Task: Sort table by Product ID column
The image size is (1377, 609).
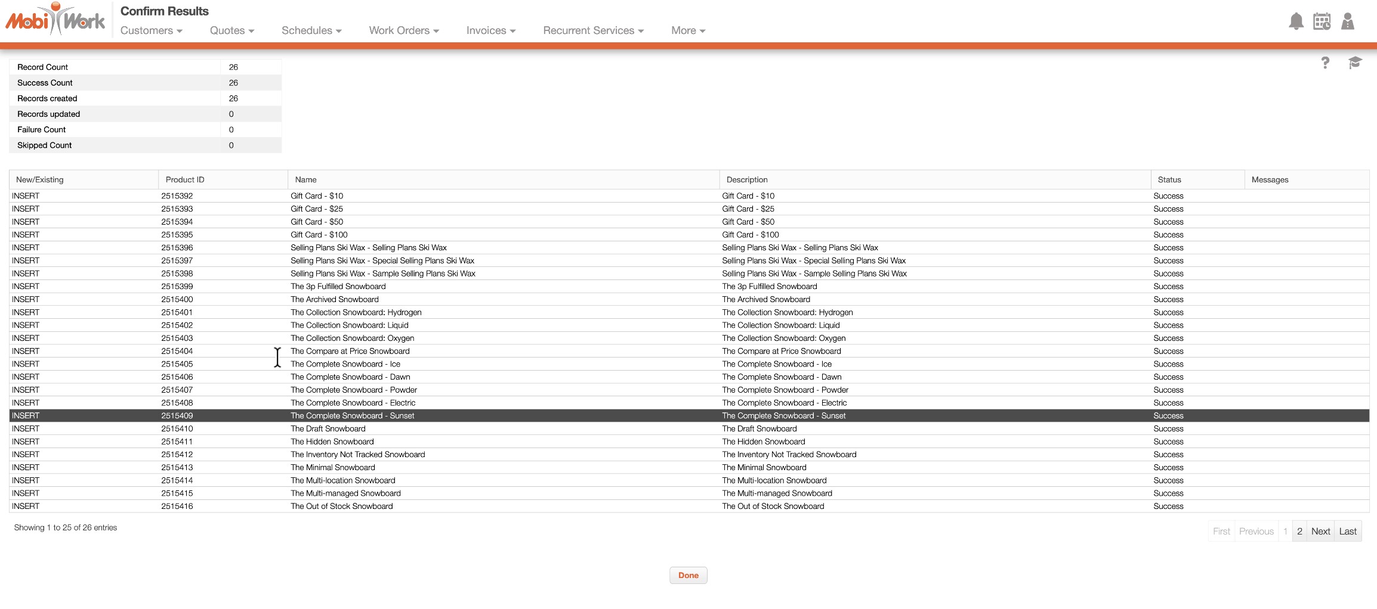Action: [x=185, y=179]
